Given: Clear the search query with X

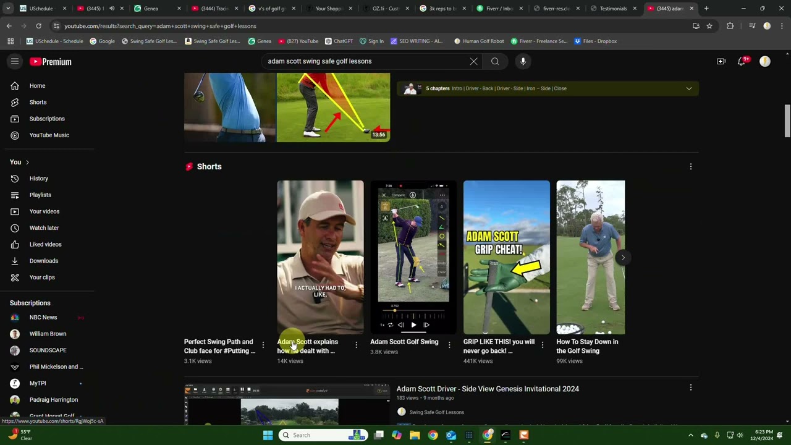Looking at the screenshot, I should 473,61.
